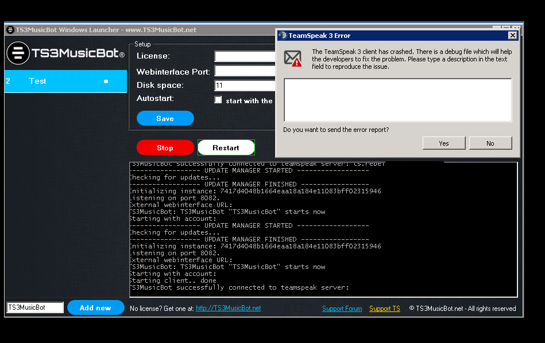The height and width of the screenshot is (343, 545).
Task: Click the status dot on Test bot
Action: pos(106,81)
